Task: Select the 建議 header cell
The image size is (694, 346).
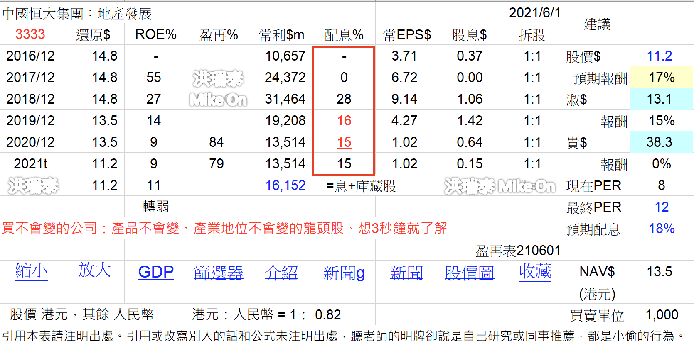Action: (x=597, y=24)
